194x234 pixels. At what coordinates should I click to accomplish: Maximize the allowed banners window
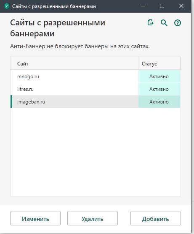[x=162, y=6]
